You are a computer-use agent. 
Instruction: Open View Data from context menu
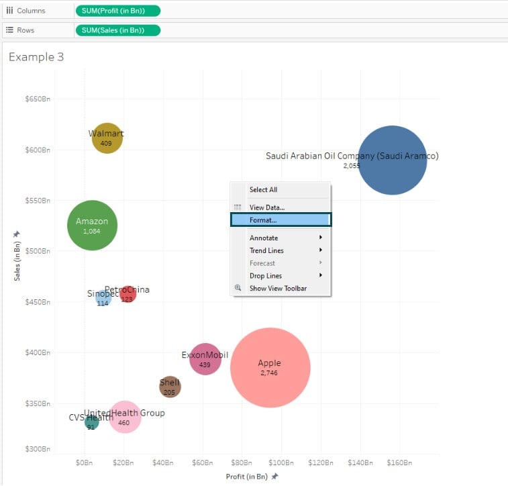coord(267,207)
